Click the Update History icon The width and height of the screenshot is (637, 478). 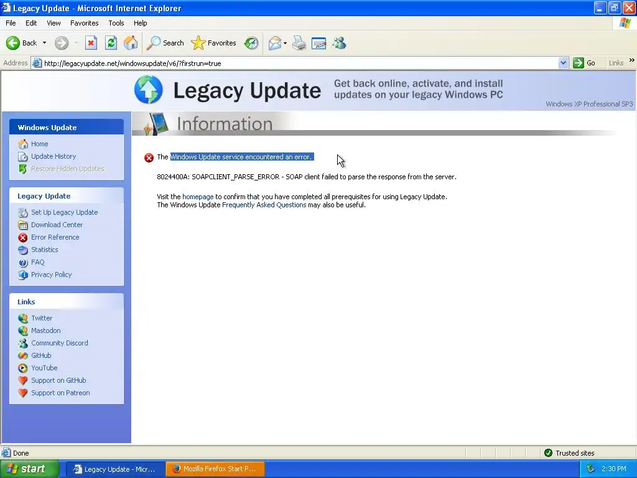coord(23,156)
